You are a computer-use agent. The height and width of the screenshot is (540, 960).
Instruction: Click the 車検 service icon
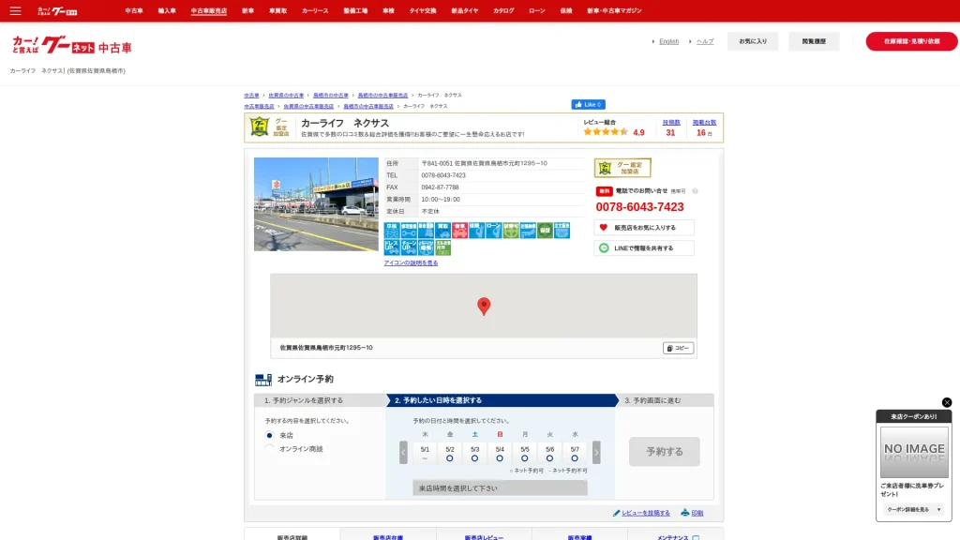point(392,231)
